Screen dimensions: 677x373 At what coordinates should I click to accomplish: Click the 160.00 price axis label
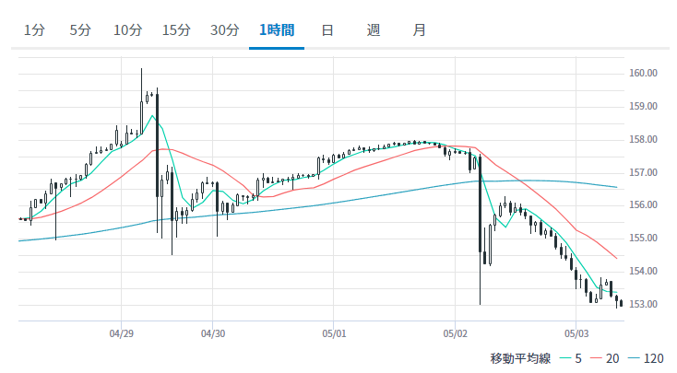tap(642, 74)
